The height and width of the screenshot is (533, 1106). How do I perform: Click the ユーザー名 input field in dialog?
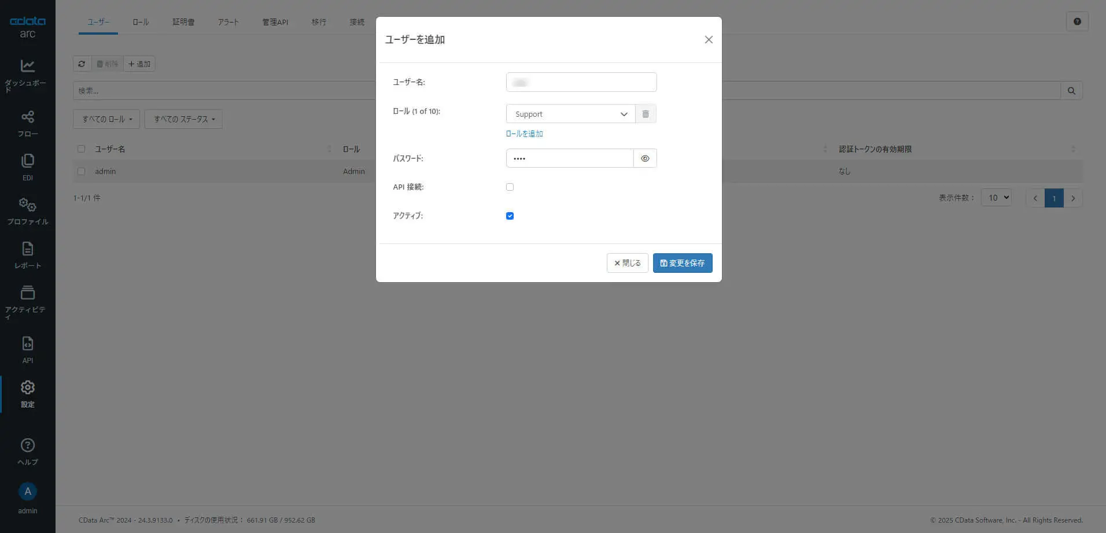pyautogui.click(x=581, y=82)
